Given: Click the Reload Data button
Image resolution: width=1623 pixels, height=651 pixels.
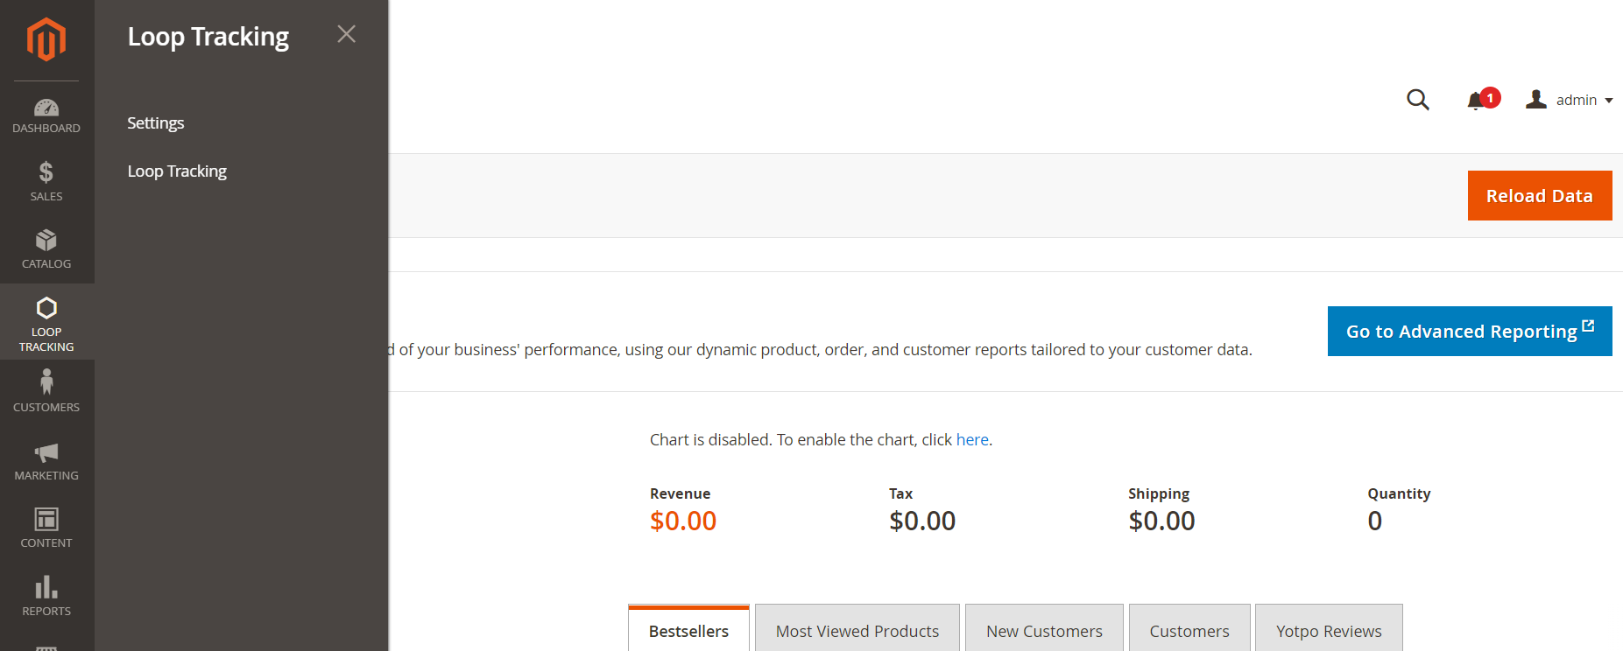Looking at the screenshot, I should point(1540,196).
